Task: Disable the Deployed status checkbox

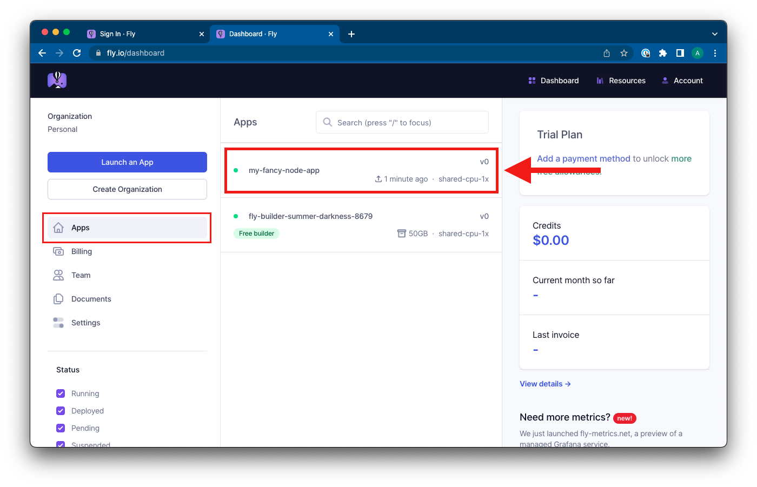Action: [x=60, y=411]
